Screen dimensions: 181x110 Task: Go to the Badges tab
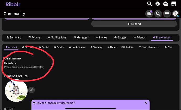[120, 37]
